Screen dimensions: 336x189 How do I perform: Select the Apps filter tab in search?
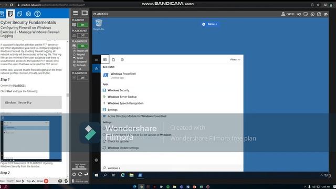pyautogui.click(x=105, y=59)
